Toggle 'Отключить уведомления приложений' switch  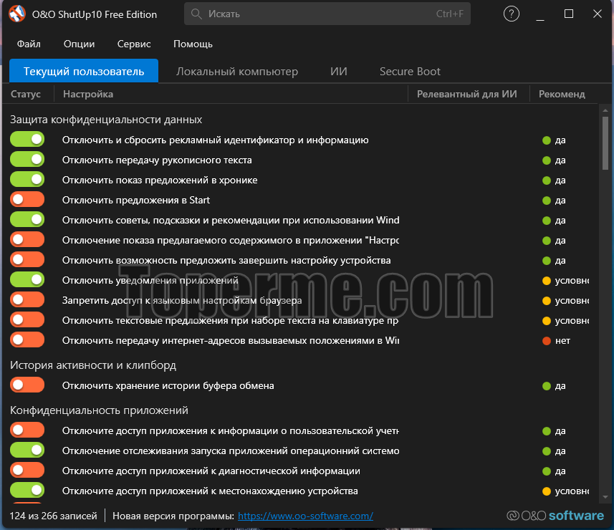tap(27, 279)
